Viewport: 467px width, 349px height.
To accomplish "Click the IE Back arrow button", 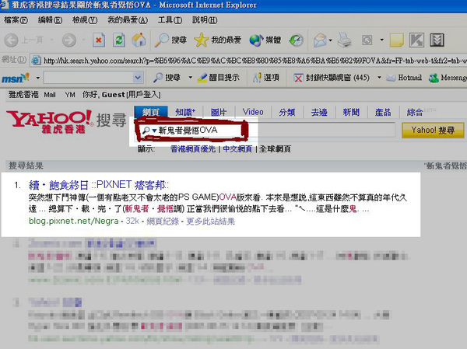I will click(x=12, y=40).
